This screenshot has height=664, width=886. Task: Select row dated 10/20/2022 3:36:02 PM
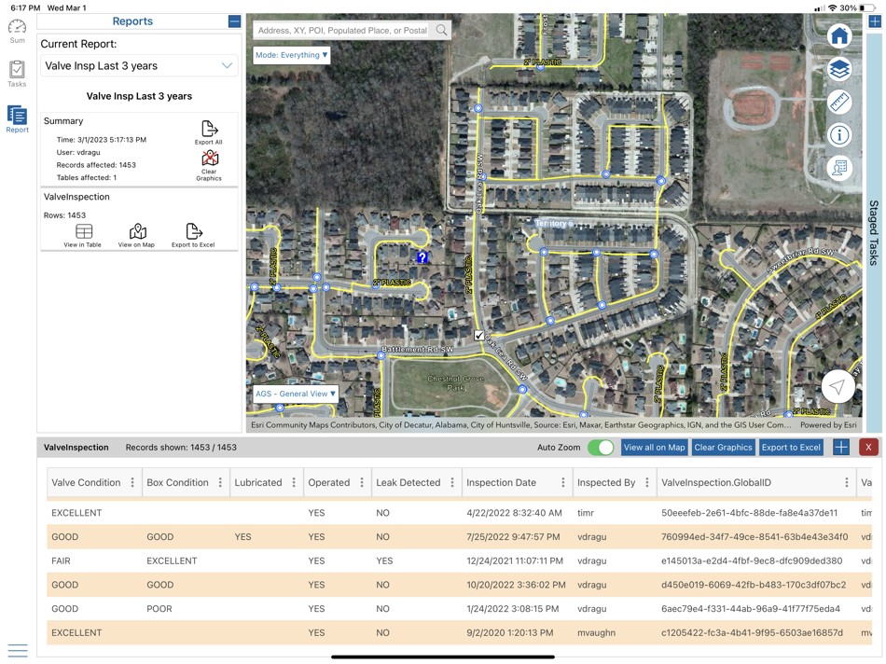point(460,585)
